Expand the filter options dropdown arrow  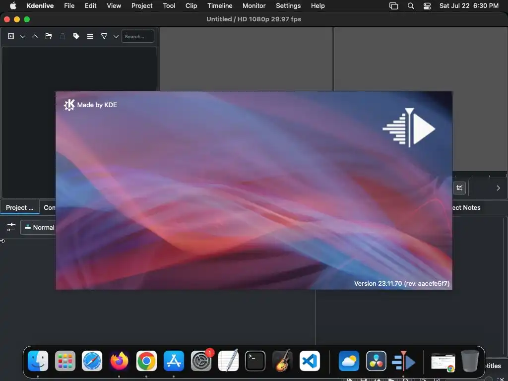point(116,37)
